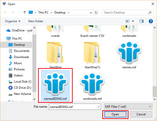Open New Volume in navigation pane
Screen dimensions: 157x121
[x=20, y=94]
